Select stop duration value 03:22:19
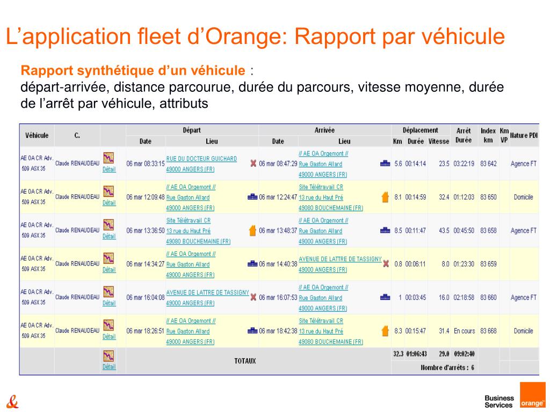Image resolution: width=550 pixels, height=412 pixels. [x=464, y=164]
